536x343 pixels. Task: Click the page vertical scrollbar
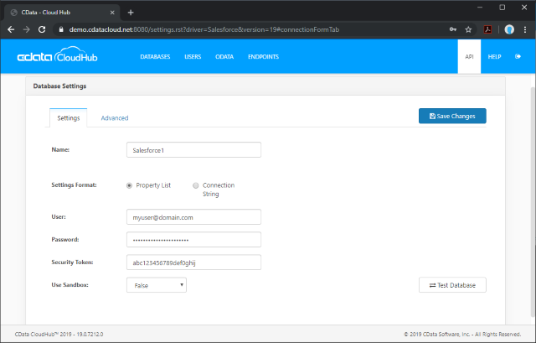(533, 202)
